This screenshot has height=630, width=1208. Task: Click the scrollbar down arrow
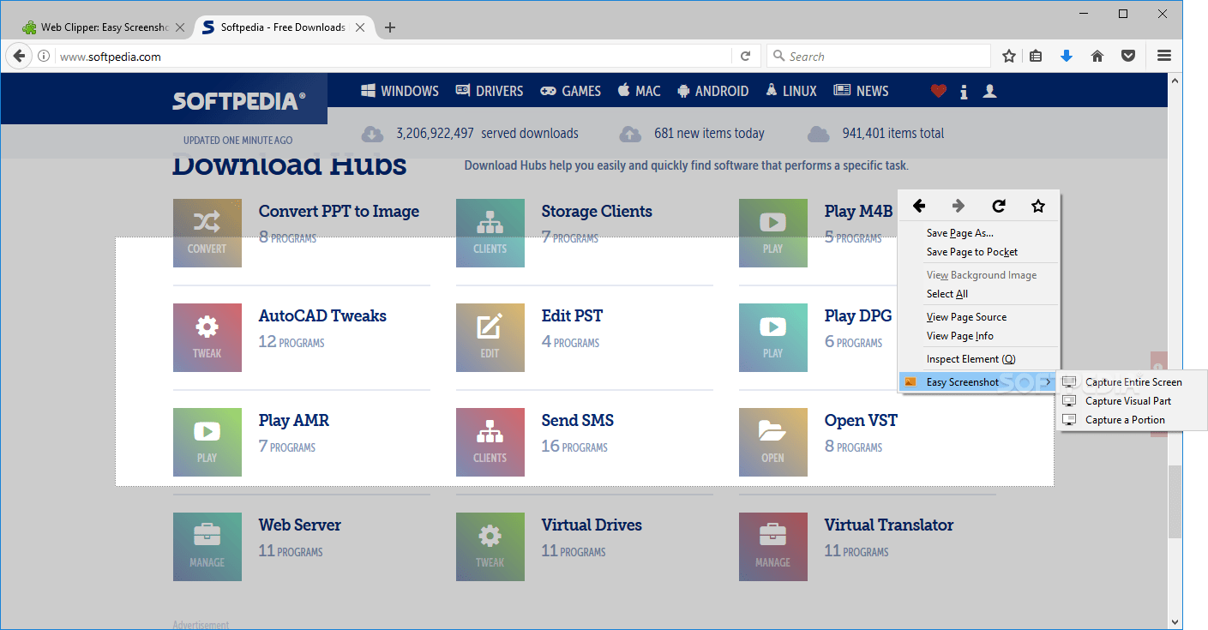(1175, 621)
